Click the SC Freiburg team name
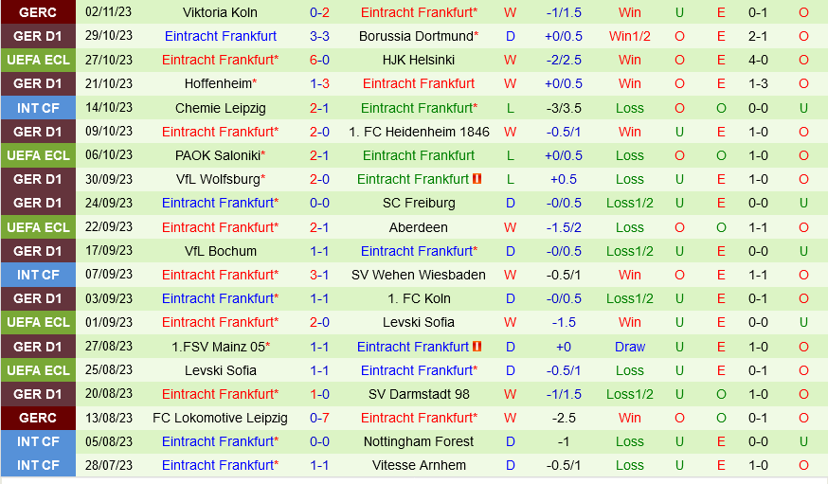 (419, 203)
